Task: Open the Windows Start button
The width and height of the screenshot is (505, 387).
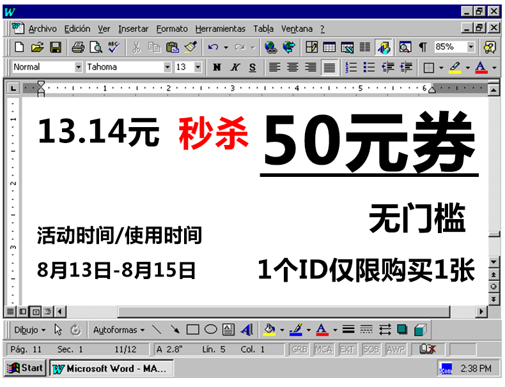Action: pyautogui.click(x=25, y=368)
